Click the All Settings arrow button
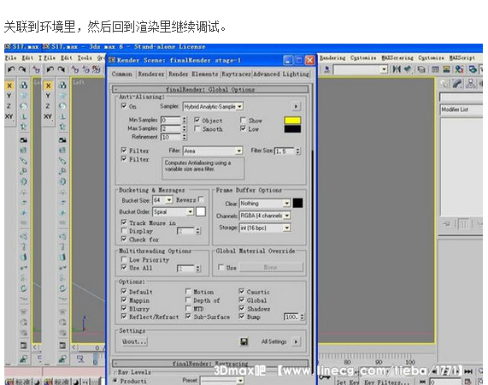488x385 pixels. coord(296,341)
